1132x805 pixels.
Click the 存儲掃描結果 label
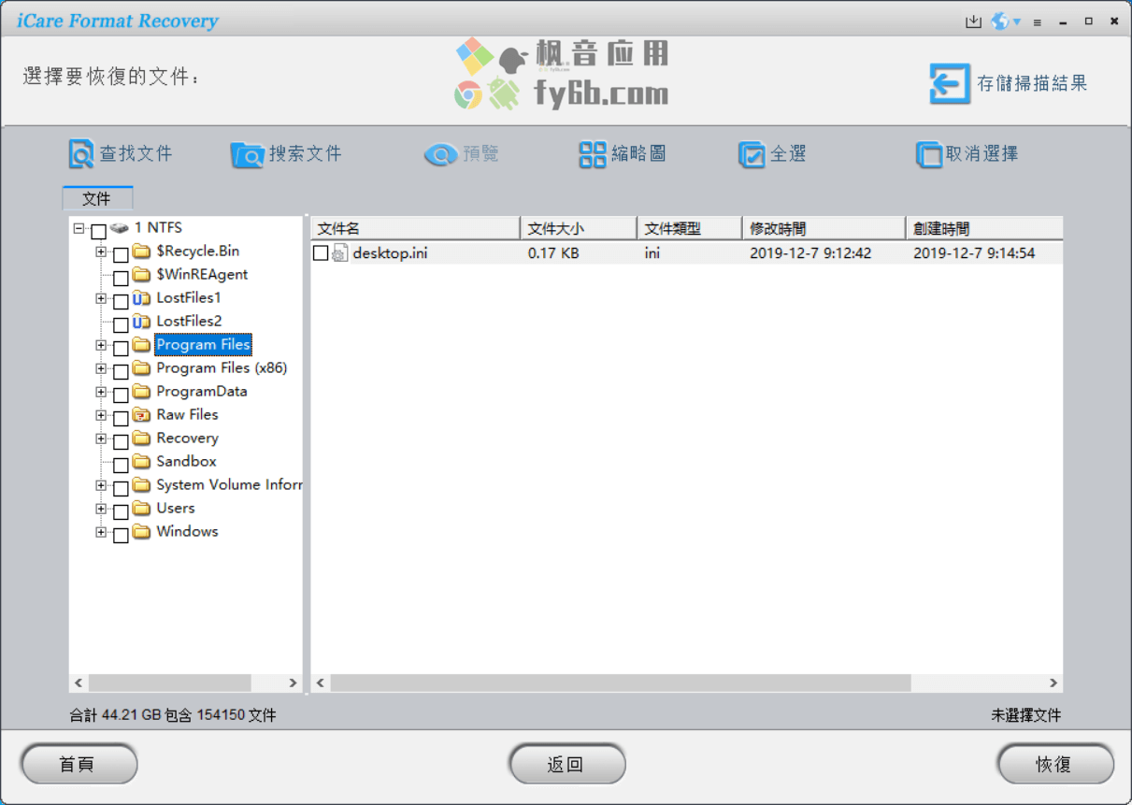1032,84
